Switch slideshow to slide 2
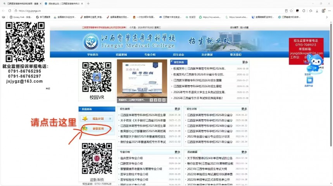This screenshot has height=186, width=333. (x=155, y=100)
